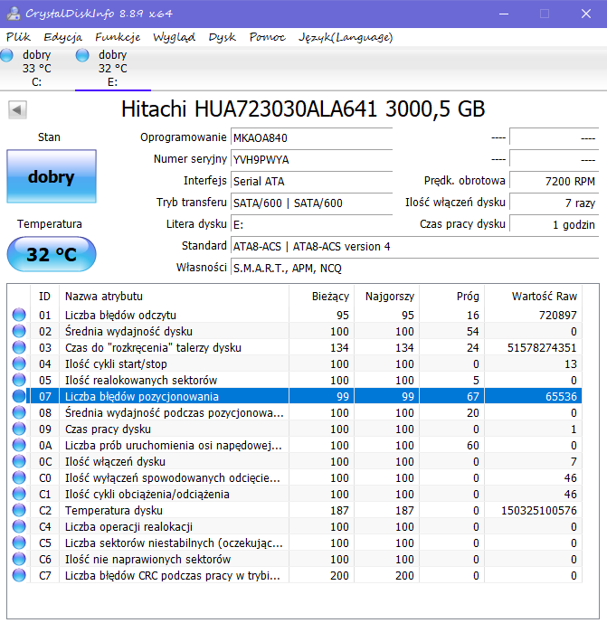
Task: Click the blue status orb for disk C:
Action: (x=6, y=55)
